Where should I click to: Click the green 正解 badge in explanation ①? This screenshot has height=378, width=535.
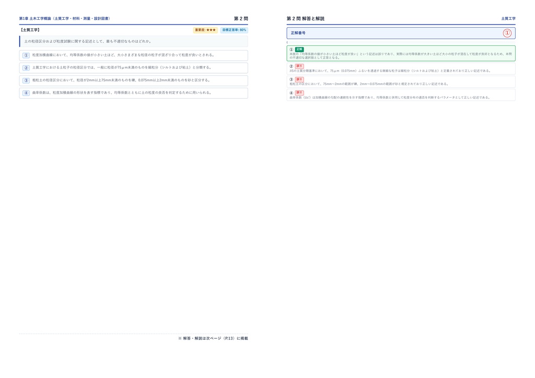299,50
